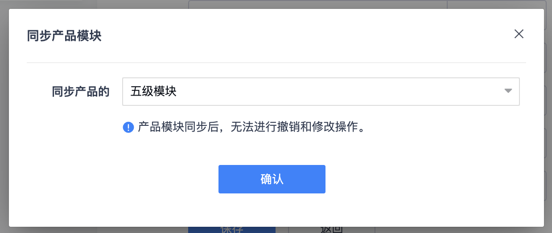Click the divider line below the dialog title
The width and height of the screenshot is (552, 233).
[x=276, y=63]
